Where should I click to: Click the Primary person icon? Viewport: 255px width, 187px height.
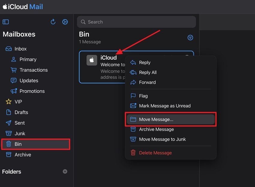click(x=14, y=59)
